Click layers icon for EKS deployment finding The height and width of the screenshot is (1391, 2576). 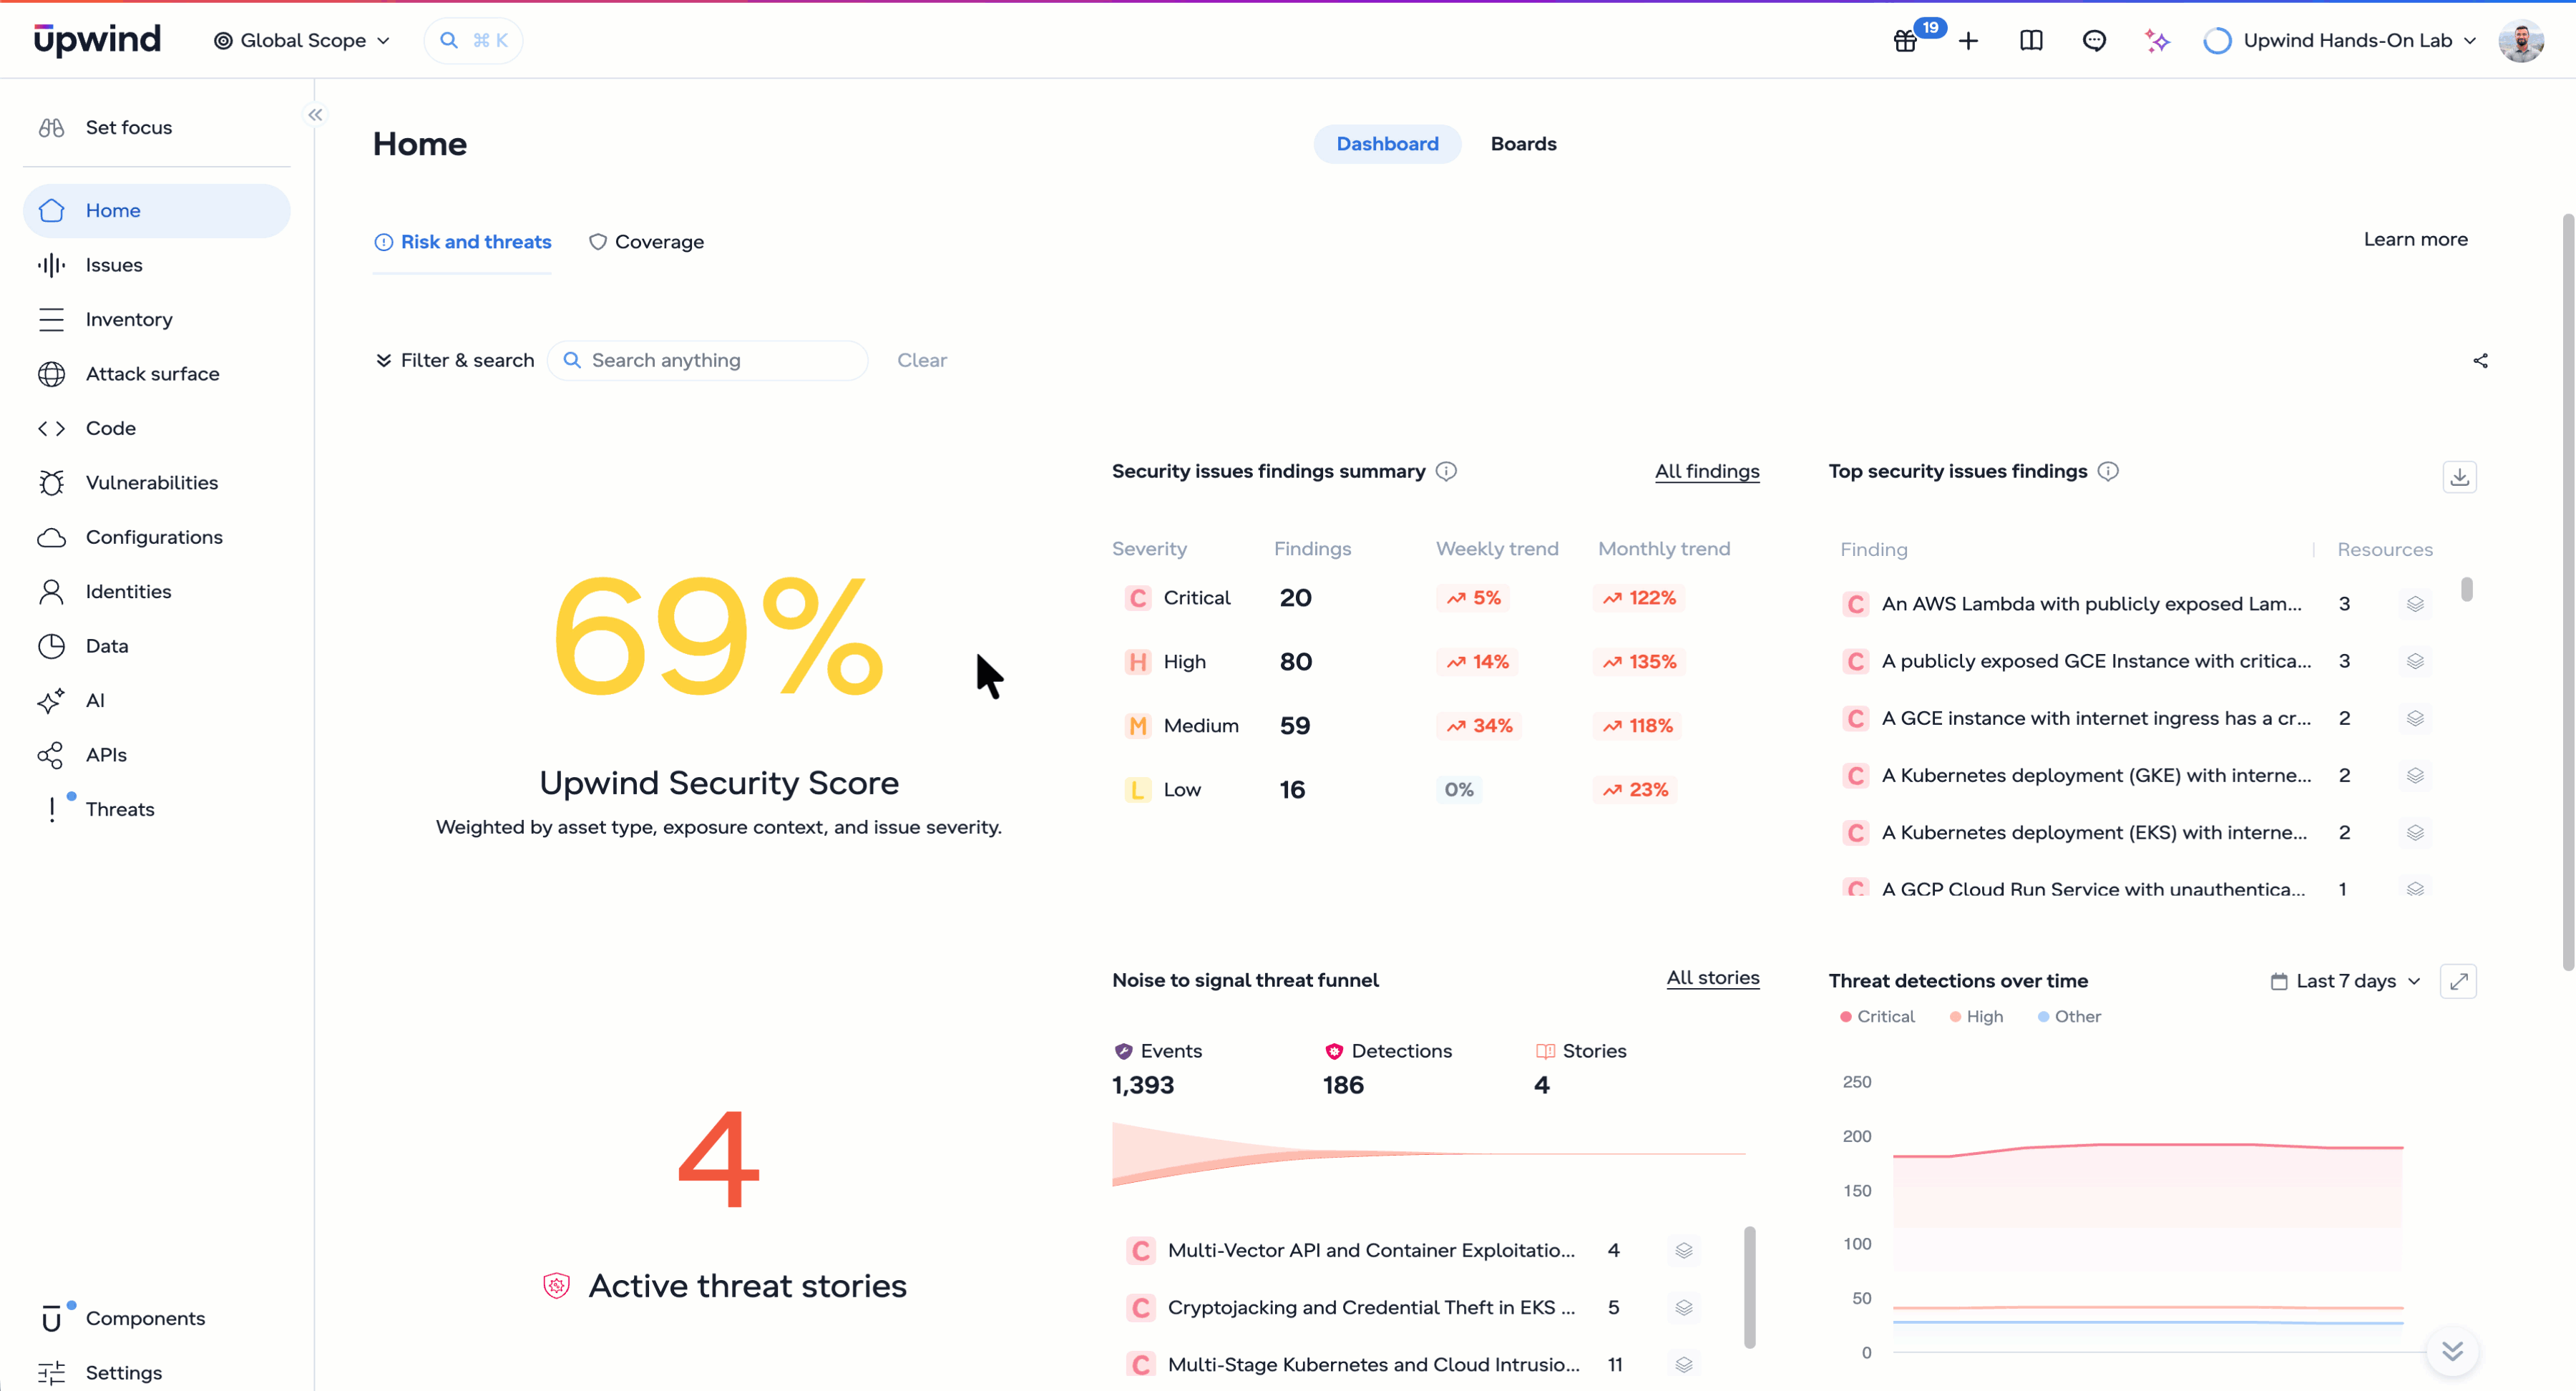click(2415, 832)
